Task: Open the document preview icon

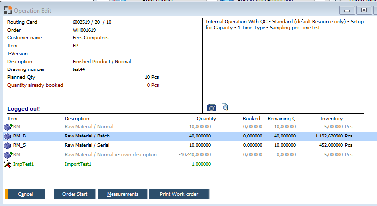Action: pos(225,107)
